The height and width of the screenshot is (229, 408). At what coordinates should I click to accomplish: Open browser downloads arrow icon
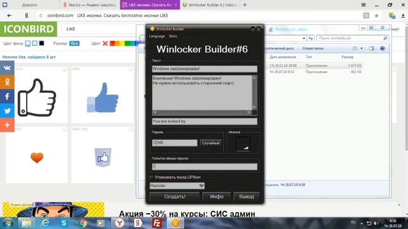click(403, 15)
